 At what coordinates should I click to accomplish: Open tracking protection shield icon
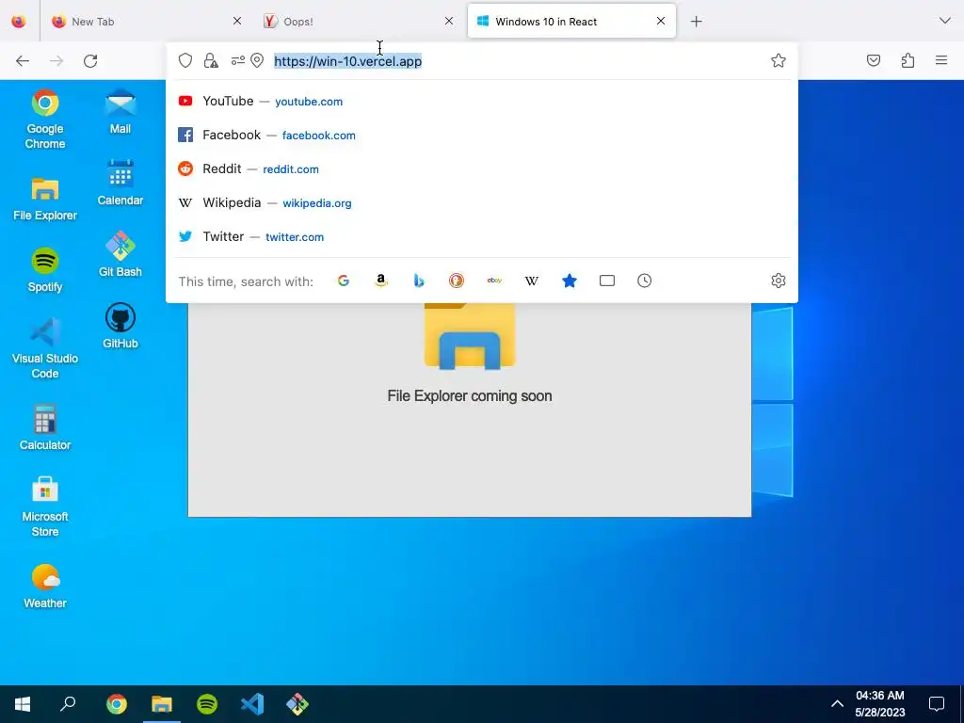tap(185, 60)
